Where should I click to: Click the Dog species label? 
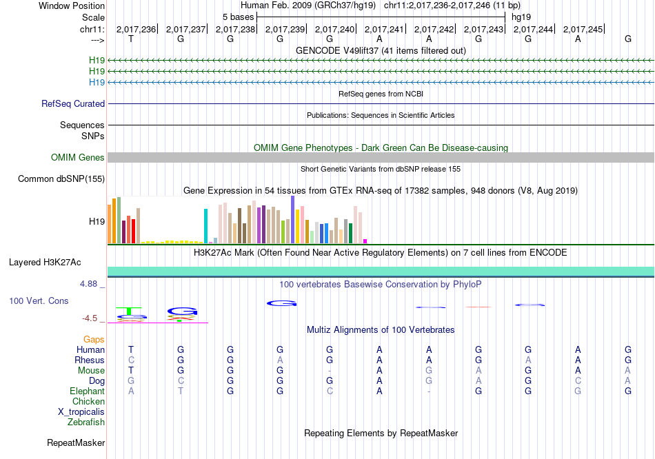97,381
